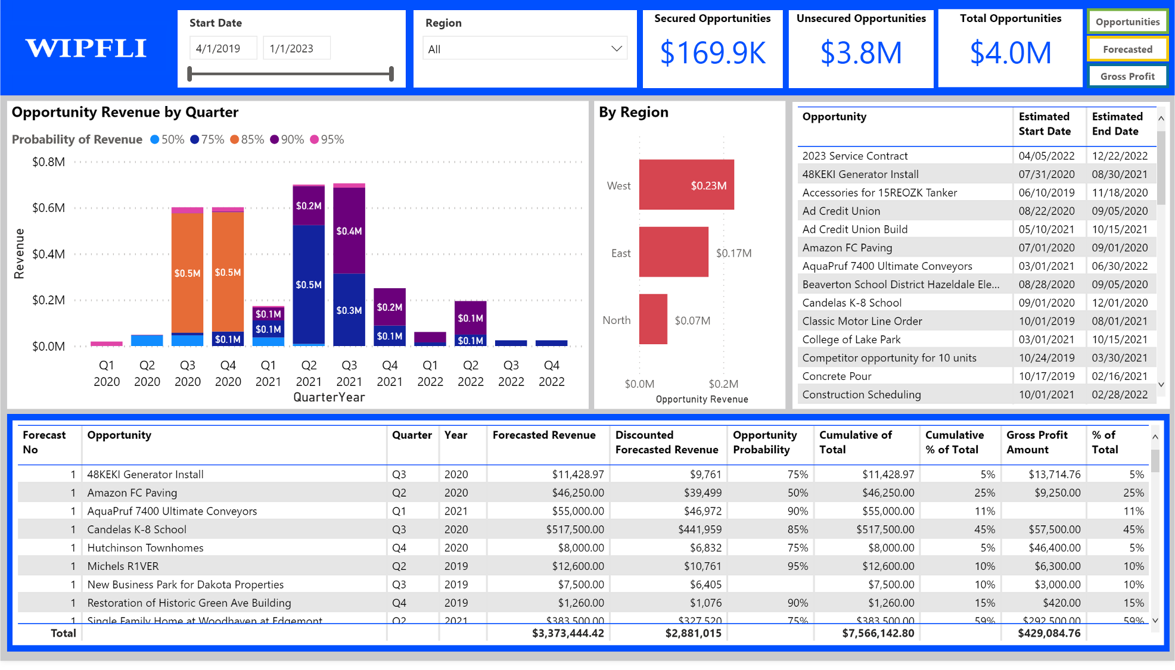Open the Gross Profit page
The width and height of the screenshot is (1175, 670).
[x=1127, y=76]
